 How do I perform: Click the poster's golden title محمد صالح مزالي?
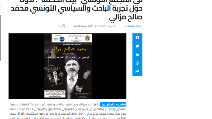[x=66, y=49]
